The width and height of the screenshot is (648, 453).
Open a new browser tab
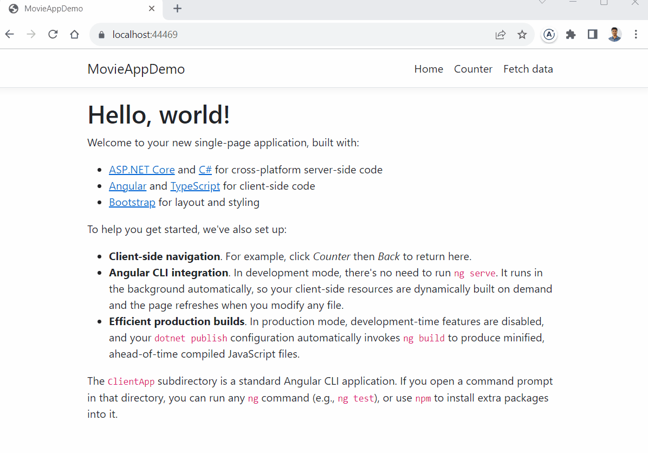tap(177, 9)
